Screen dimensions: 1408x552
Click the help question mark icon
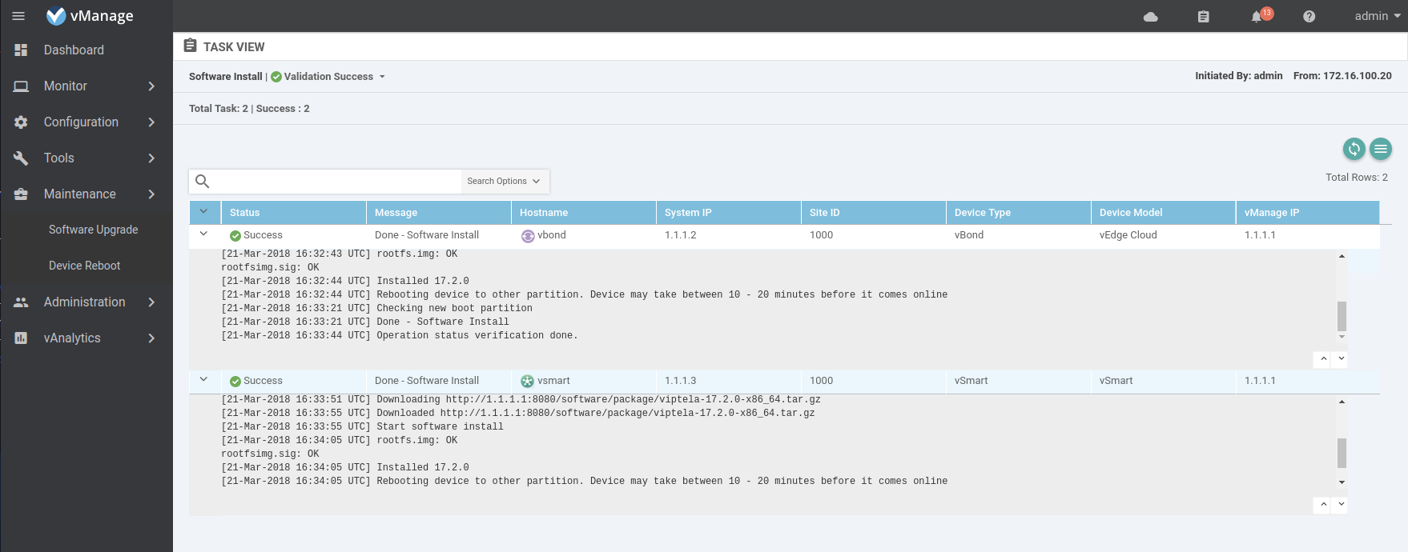point(1309,17)
